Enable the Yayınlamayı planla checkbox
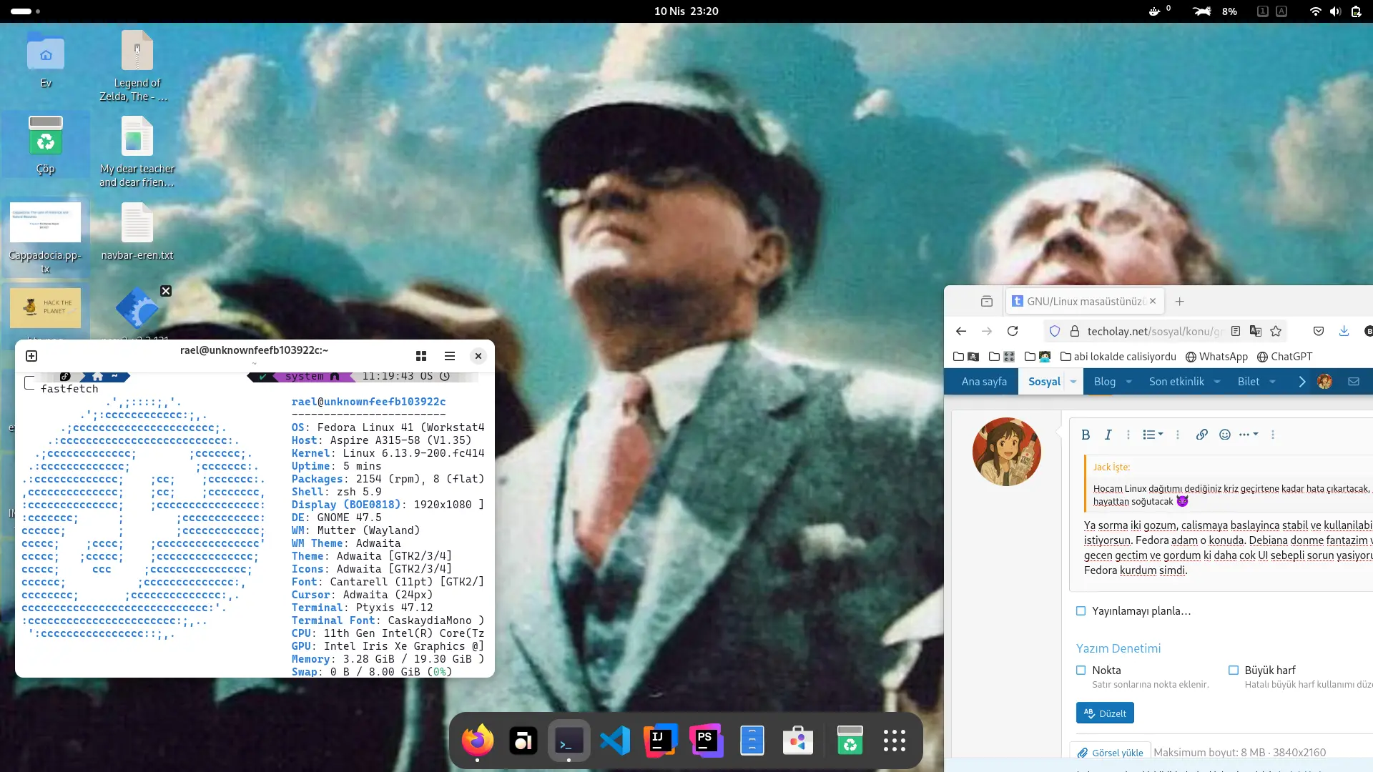1373x772 pixels. 1081,611
